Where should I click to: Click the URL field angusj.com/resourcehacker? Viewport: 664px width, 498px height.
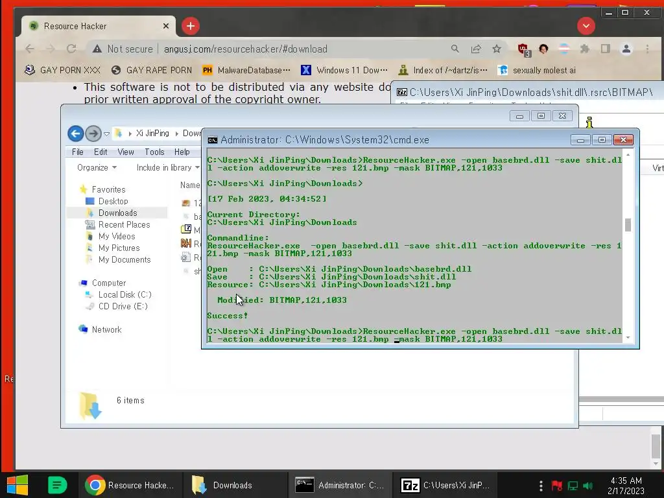point(245,49)
